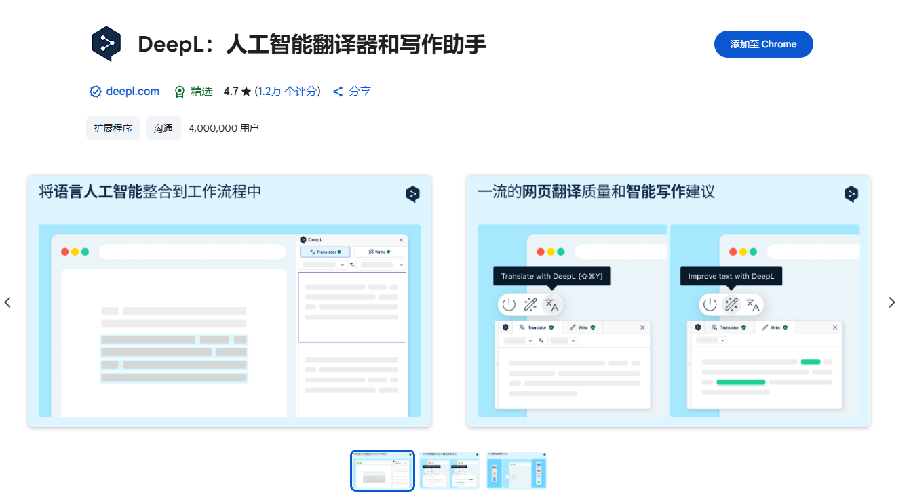This screenshot has height=499, width=911.
Task: Open the deepl.com publisher link
Action: tap(133, 92)
